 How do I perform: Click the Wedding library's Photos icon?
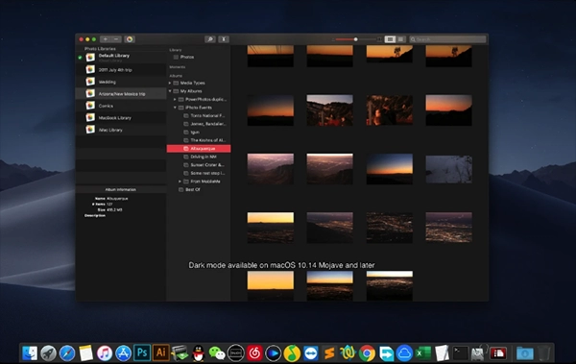coord(90,82)
